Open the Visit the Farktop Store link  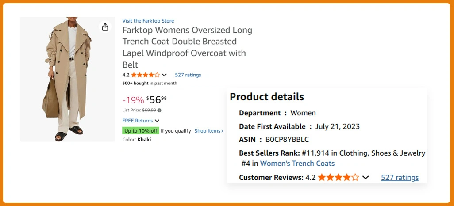pos(148,21)
